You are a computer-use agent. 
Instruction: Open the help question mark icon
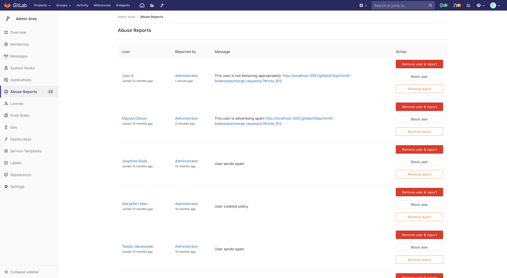click(x=479, y=5)
